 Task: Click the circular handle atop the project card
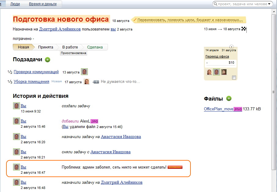click(231, 47)
